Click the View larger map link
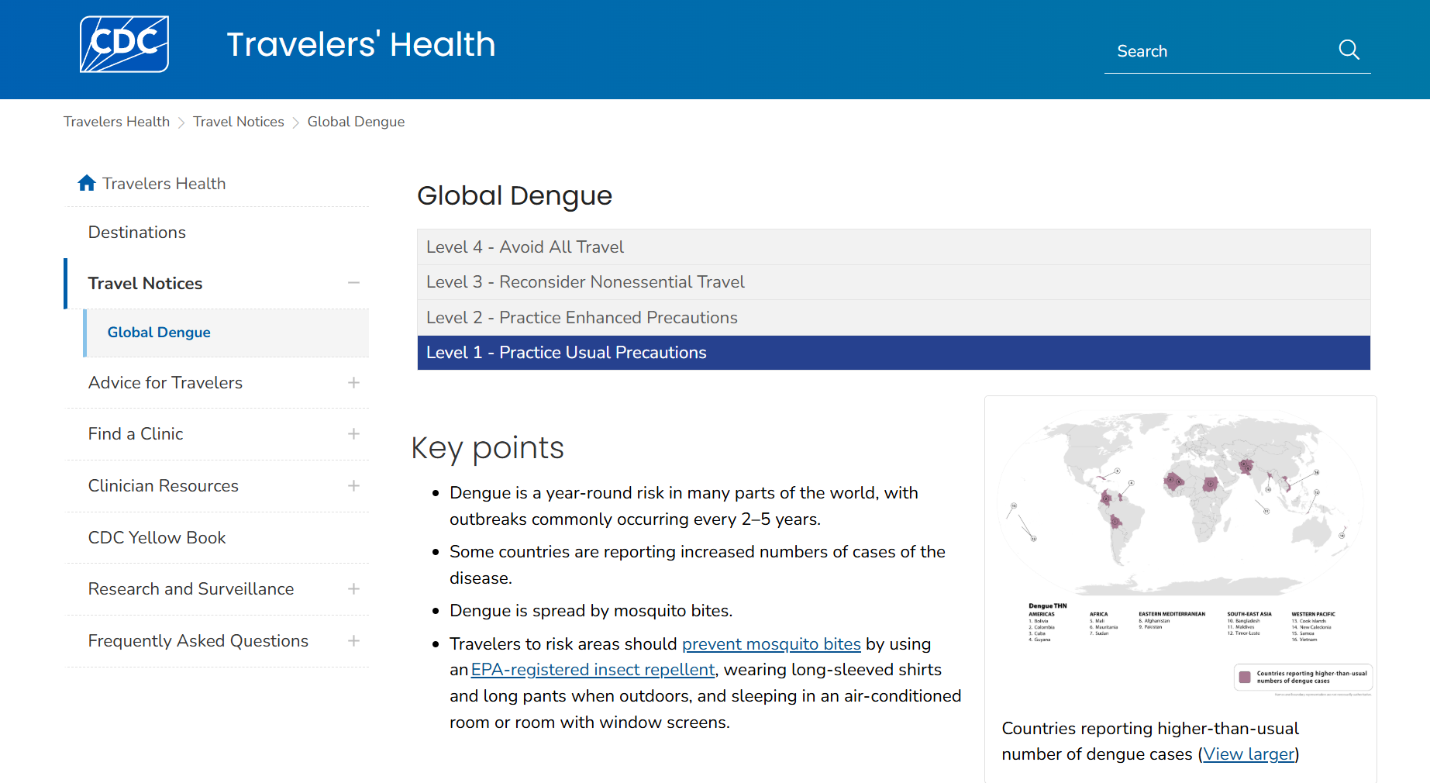 (x=1249, y=754)
